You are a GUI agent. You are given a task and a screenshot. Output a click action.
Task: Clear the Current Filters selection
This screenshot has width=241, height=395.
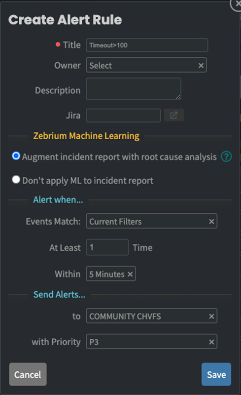pyautogui.click(x=211, y=221)
